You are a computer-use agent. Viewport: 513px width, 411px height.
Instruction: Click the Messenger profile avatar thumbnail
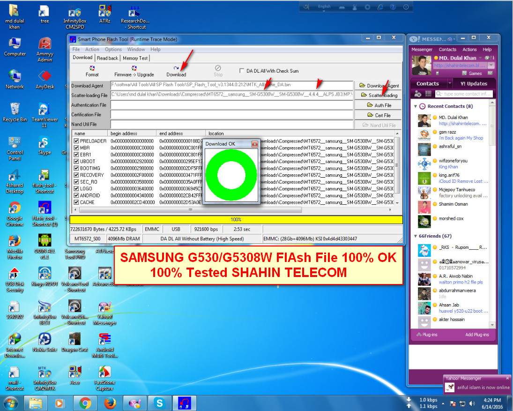point(421,65)
